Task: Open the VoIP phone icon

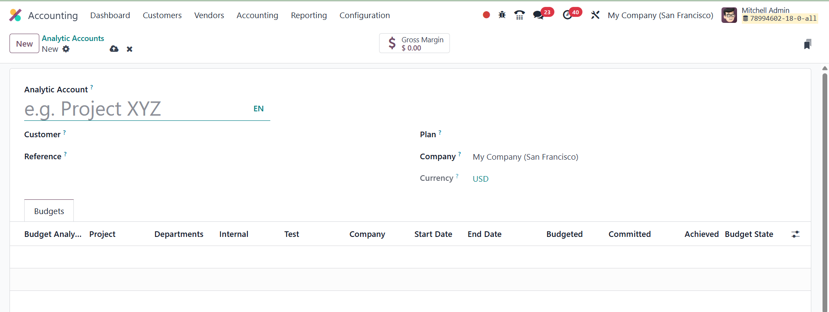Action: 519,15
